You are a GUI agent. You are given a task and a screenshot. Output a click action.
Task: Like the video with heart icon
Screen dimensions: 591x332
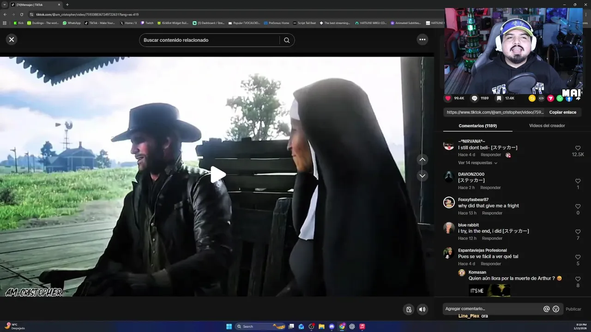448,98
